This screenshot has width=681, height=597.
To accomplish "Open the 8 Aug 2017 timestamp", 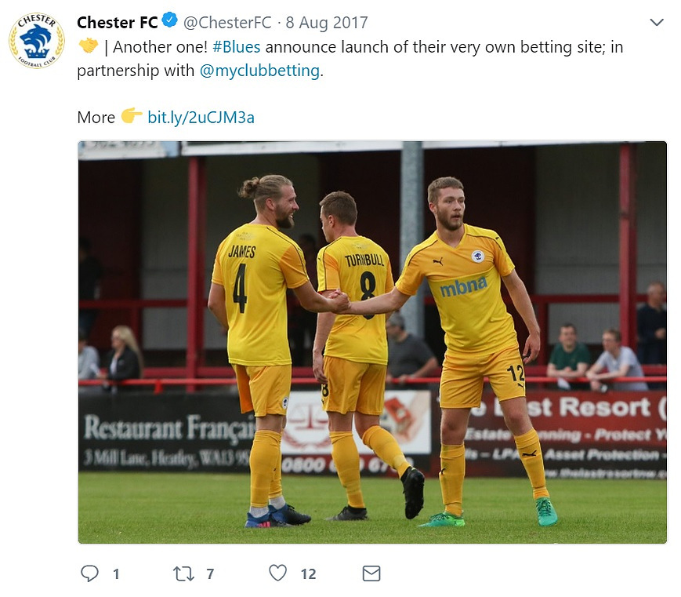I will [327, 23].
